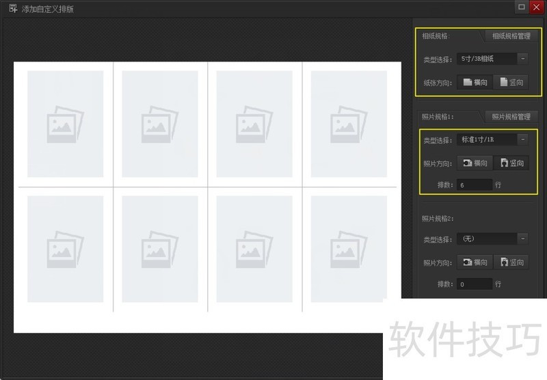Viewport: 547px width, 380px height.
Task: Set paper direction to 竖向
Action: click(x=511, y=82)
